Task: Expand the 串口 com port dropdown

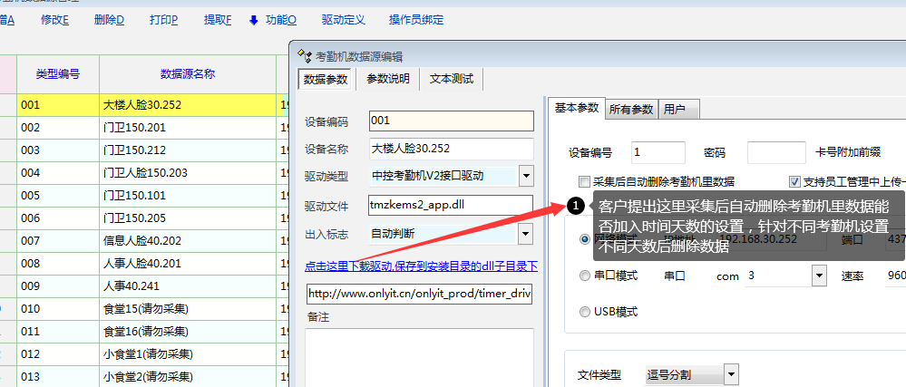Action: click(819, 276)
